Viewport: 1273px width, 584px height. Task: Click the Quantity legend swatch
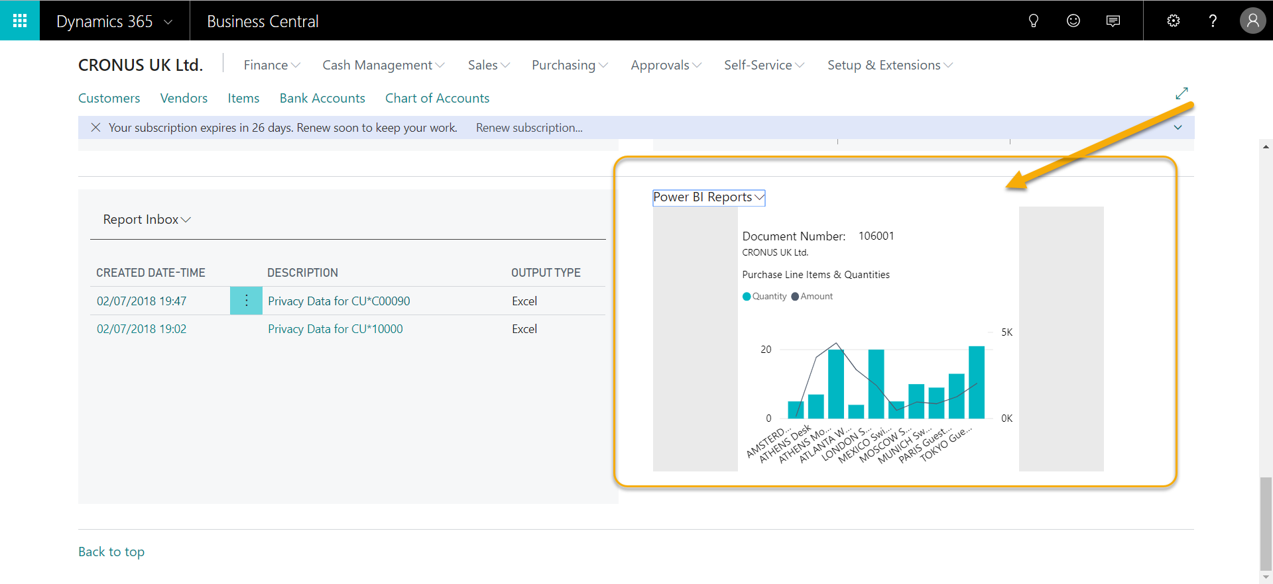pos(747,297)
